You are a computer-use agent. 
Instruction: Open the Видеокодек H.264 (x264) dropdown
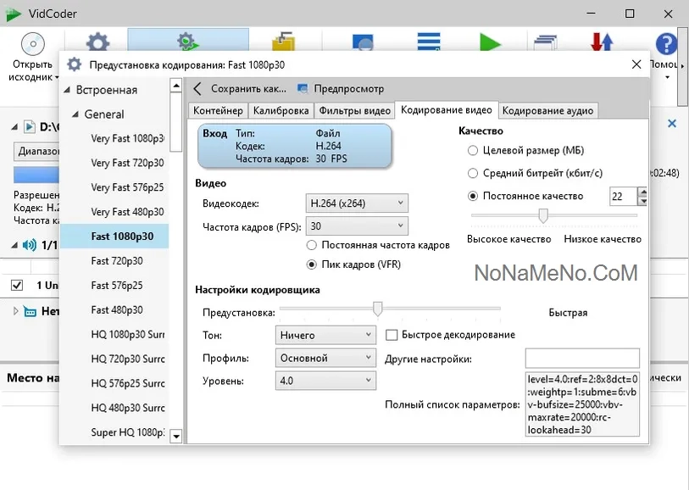(356, 203)
